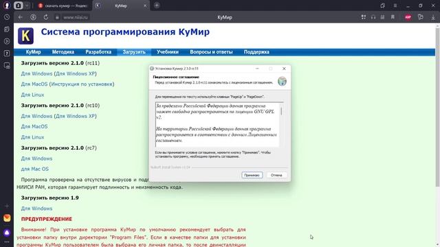
Task: Open the ABP ad blocker extension
Action: [408, 17]
